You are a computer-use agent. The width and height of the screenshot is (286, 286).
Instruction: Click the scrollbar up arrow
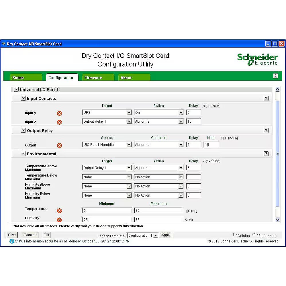pos(278,89)
